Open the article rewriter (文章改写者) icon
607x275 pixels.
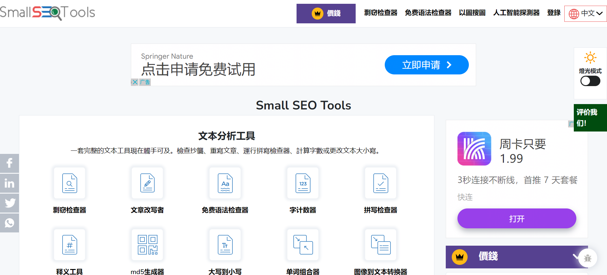(147, 183)
